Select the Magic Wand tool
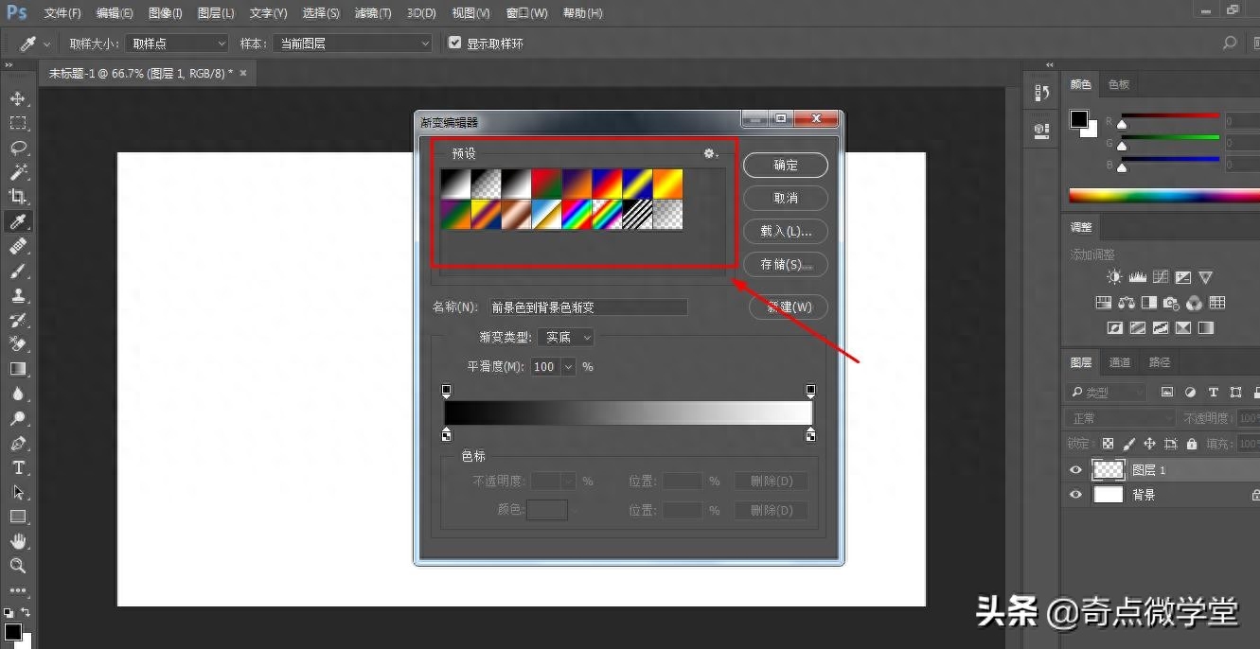Image resolution: width=1260 pixels, height=649 pixels. (18, 172)
